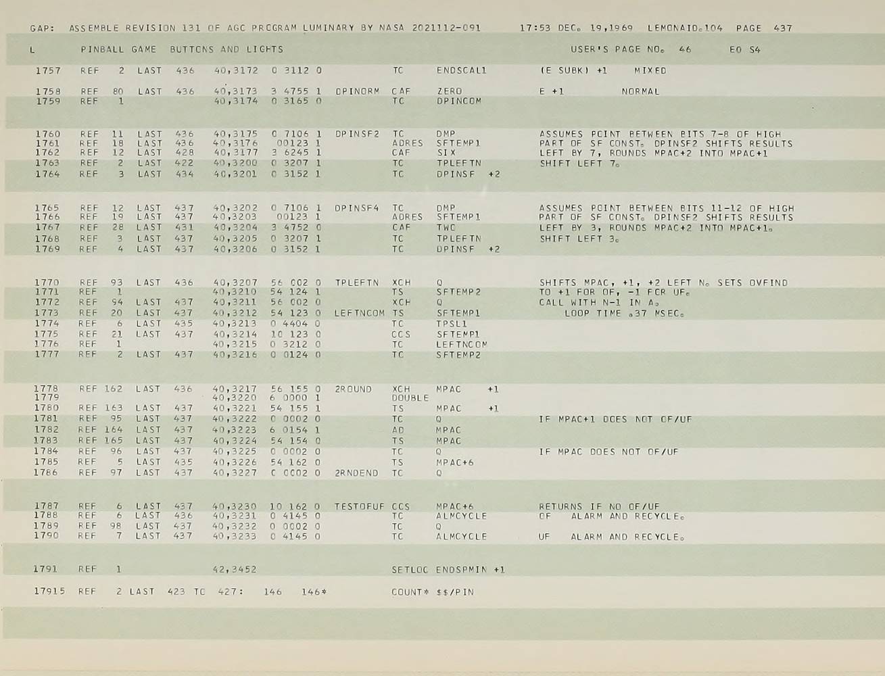Click comment mentioning BITS 7-8 OF HIGH
This screenshot has width=885, height=676.
pos(660,135)
